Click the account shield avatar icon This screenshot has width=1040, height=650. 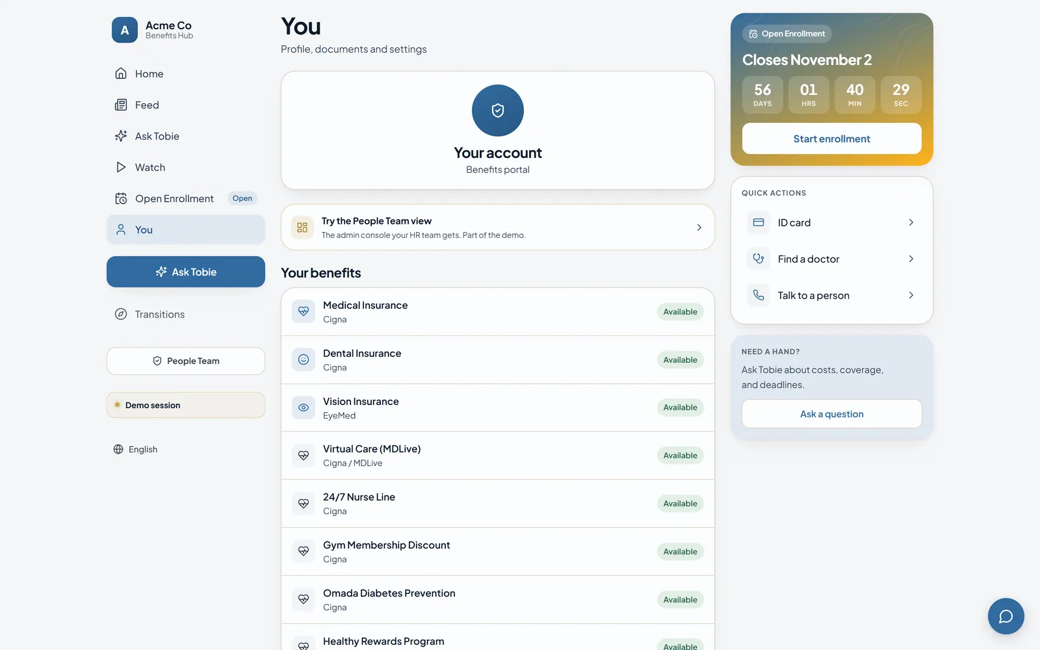[498, 110]
